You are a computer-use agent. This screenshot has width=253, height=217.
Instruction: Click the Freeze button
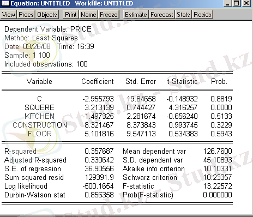pos(109,15)
